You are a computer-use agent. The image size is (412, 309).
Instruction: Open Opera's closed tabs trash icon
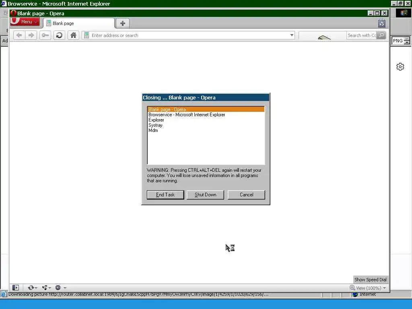click(381, 23)
